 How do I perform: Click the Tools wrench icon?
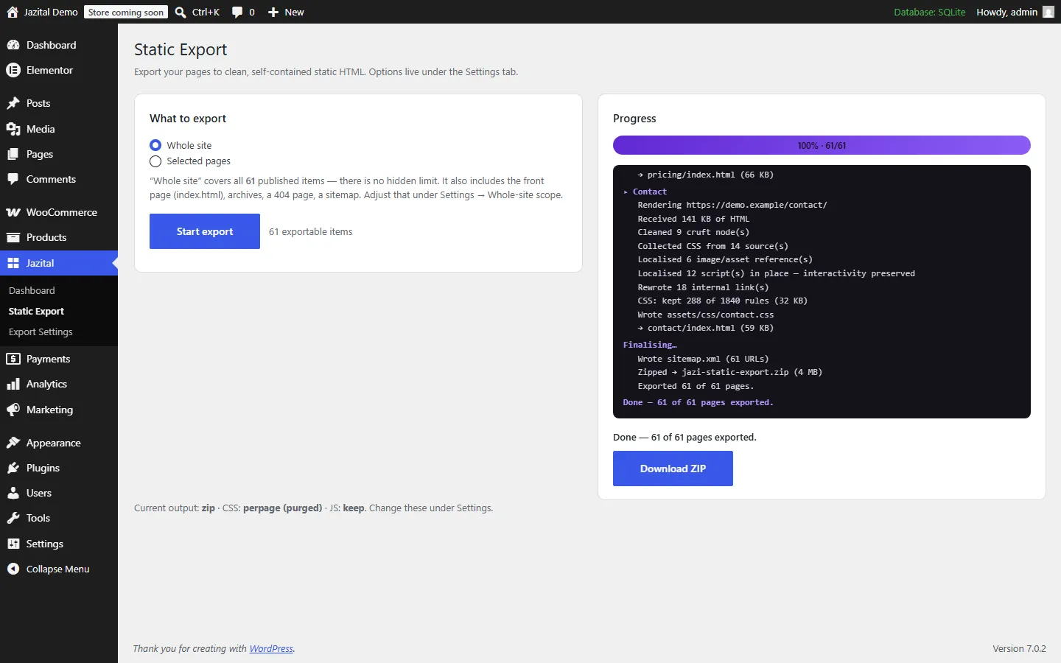(x=13, y=518)
